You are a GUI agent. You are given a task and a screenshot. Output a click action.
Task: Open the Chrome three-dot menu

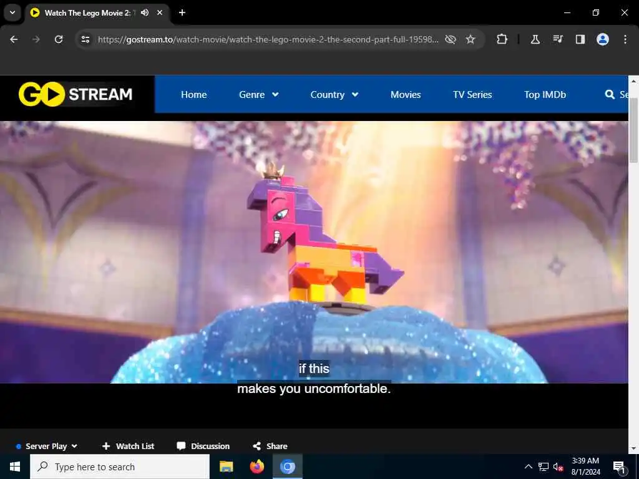[625, 39]
